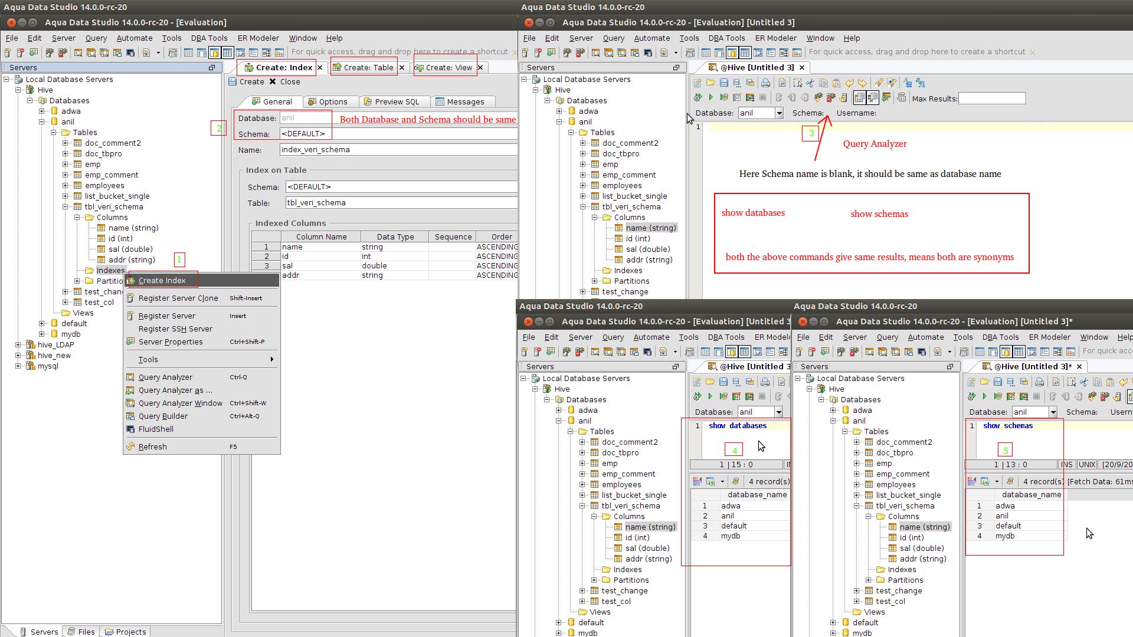1133x637 pixels.
Task: Expand the hive_LDAP server node
Action: point(18,345)
